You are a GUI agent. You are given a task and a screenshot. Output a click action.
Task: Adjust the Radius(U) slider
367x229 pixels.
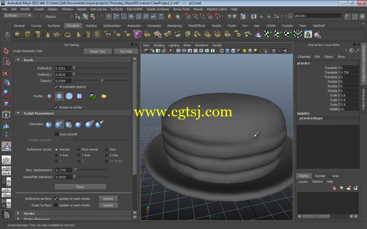[x=74, y=68]
